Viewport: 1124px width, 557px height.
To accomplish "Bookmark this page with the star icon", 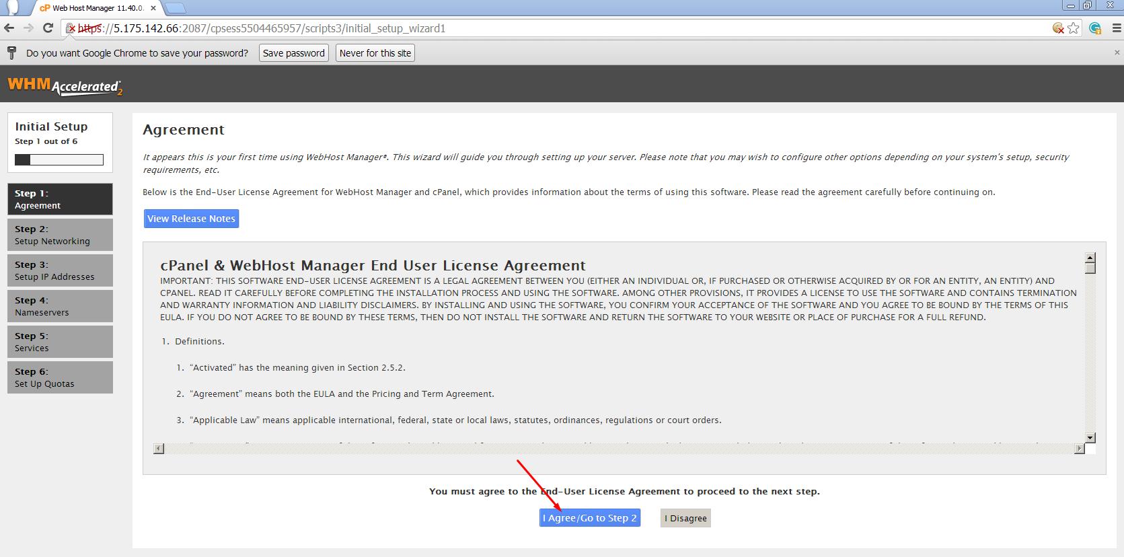I will tap(1074, 28).
